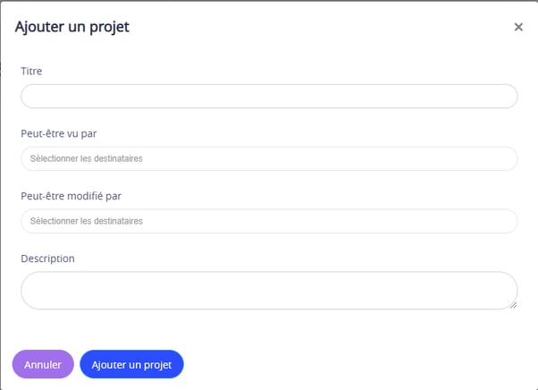Screen dimensions: 538x390
Task: Click the purple Annuler pill button
Action: pyautogui.click(x=43, y=364)
